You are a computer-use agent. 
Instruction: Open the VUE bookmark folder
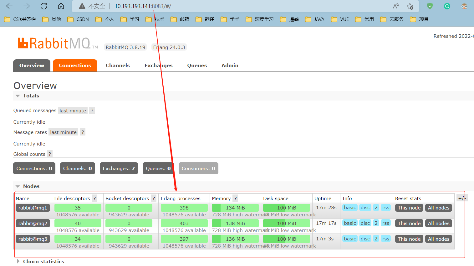[340, 19]
